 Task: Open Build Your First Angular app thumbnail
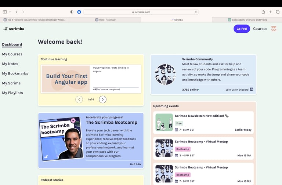66,79
